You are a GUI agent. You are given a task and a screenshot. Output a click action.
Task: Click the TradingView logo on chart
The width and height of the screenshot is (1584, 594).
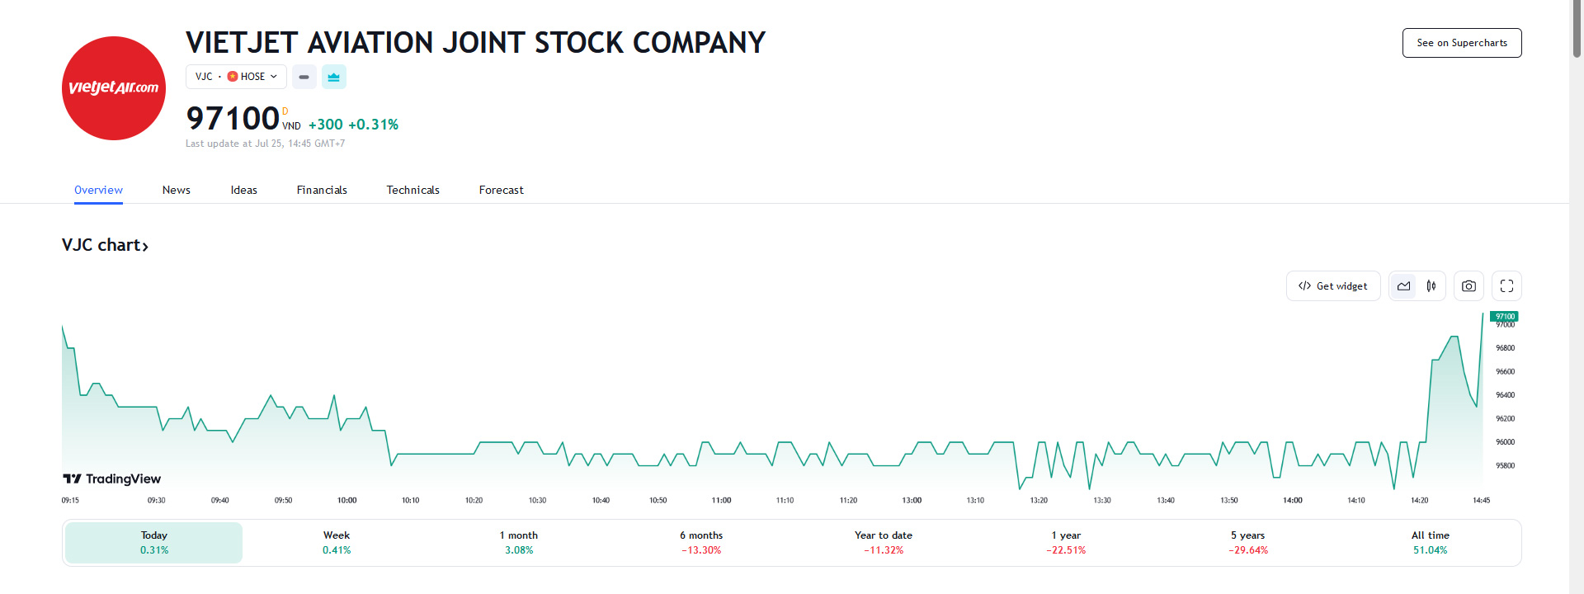tap(112, 478)
